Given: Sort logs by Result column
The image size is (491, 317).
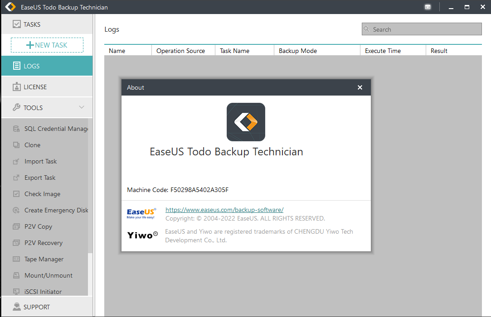Looking at the screenshot, I should 454,50.
